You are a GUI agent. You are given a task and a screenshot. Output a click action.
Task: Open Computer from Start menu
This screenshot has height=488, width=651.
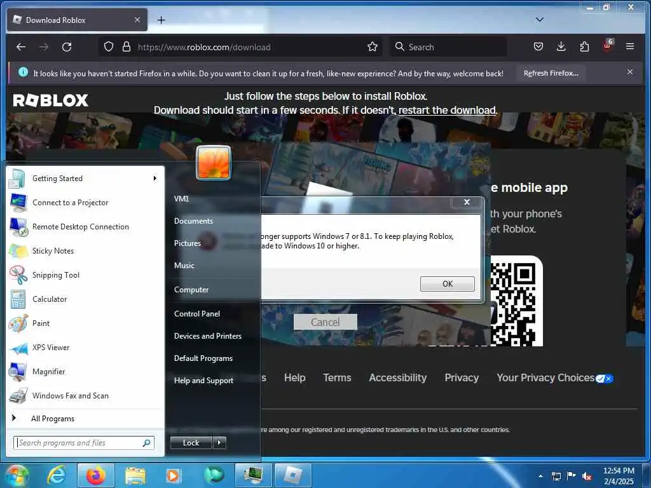[x=191, y=290]
